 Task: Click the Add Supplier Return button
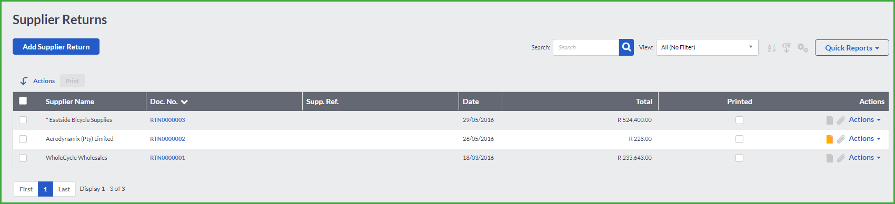coord(56,47)
